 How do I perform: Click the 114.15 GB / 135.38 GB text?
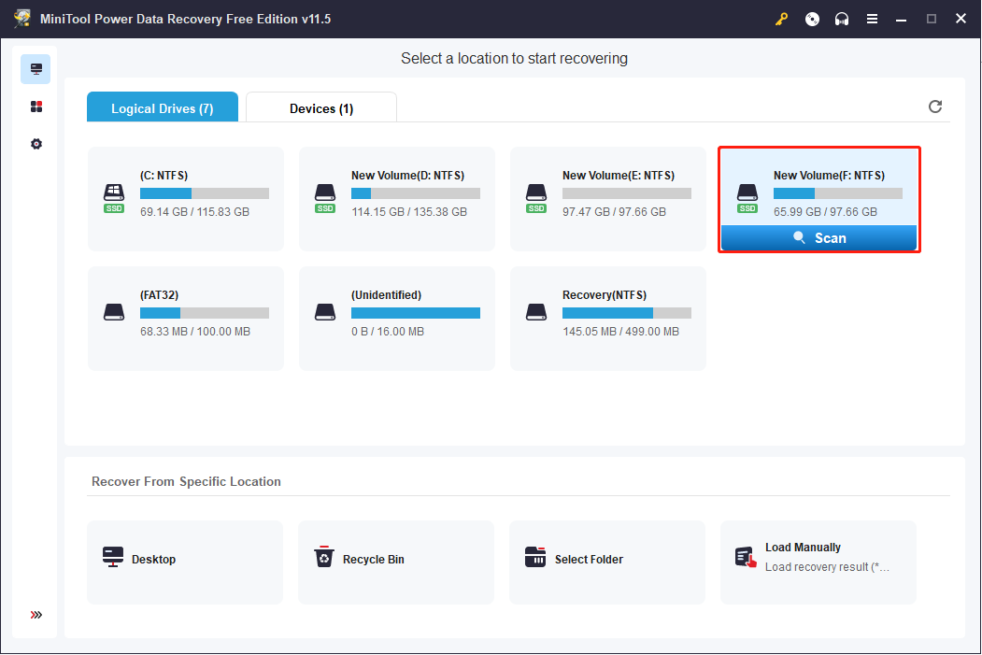(409, 212)
